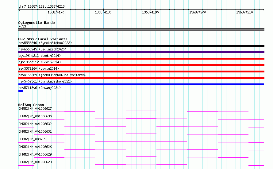Click the chr7:136874162..136874213 region label

click(41, 6)
